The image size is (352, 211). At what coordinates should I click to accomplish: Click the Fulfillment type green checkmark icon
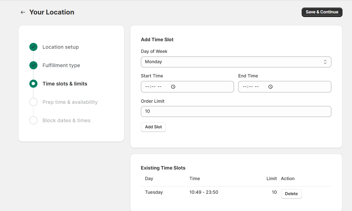pos(33,65)
